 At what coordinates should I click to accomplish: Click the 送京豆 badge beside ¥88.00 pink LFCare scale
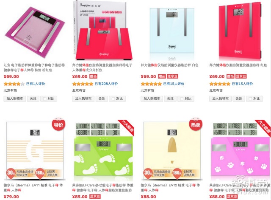click(232, 197)
